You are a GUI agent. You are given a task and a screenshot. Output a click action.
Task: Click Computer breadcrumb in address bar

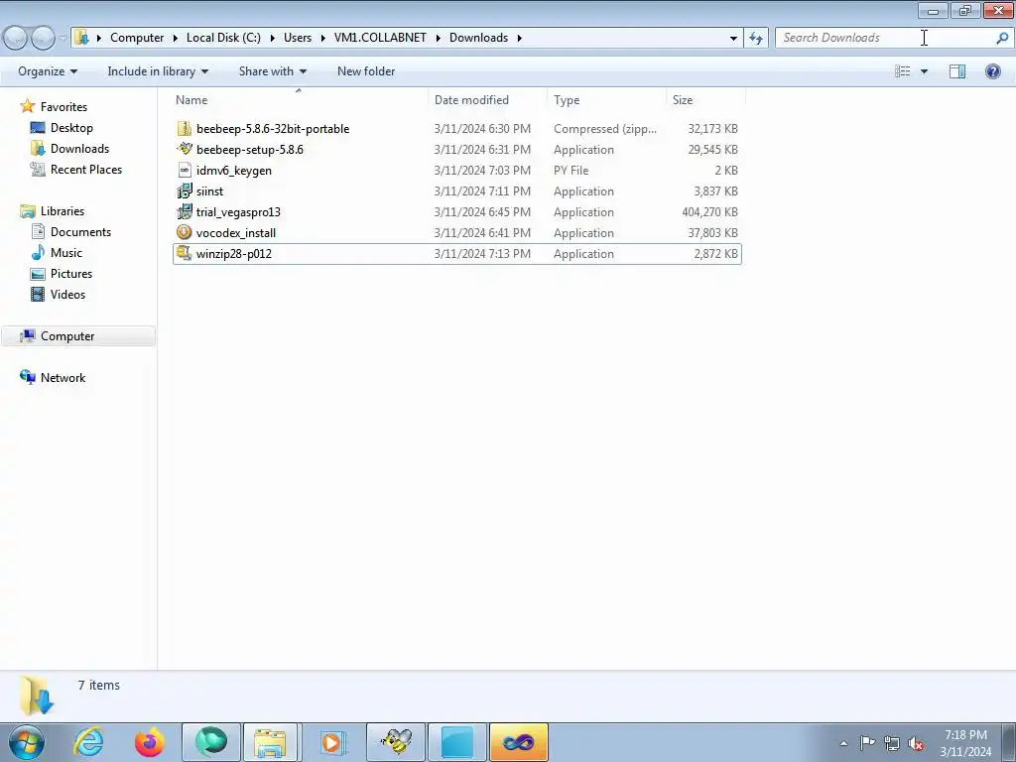coord(137,38)
